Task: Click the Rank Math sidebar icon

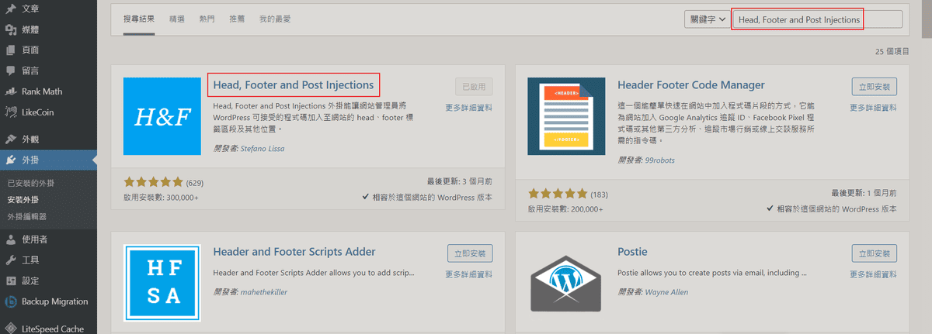Action: coord(11,91)
